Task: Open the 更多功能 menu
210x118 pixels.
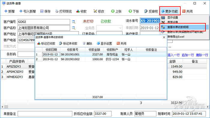Action: [170, 11]
